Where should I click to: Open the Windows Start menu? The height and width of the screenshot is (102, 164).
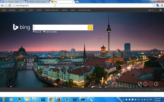click(3, 99)
